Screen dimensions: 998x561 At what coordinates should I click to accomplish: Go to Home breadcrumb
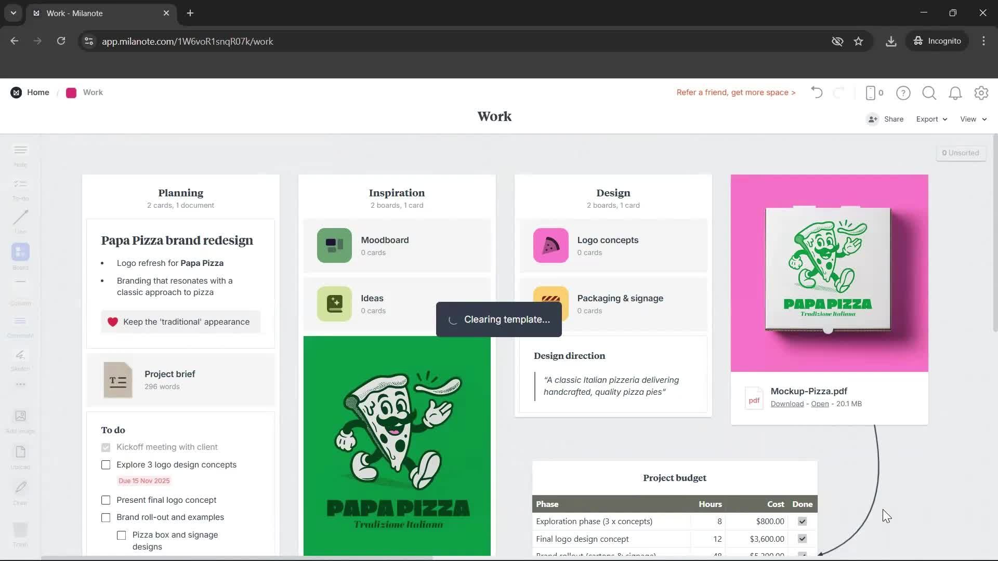coord(37,92)
